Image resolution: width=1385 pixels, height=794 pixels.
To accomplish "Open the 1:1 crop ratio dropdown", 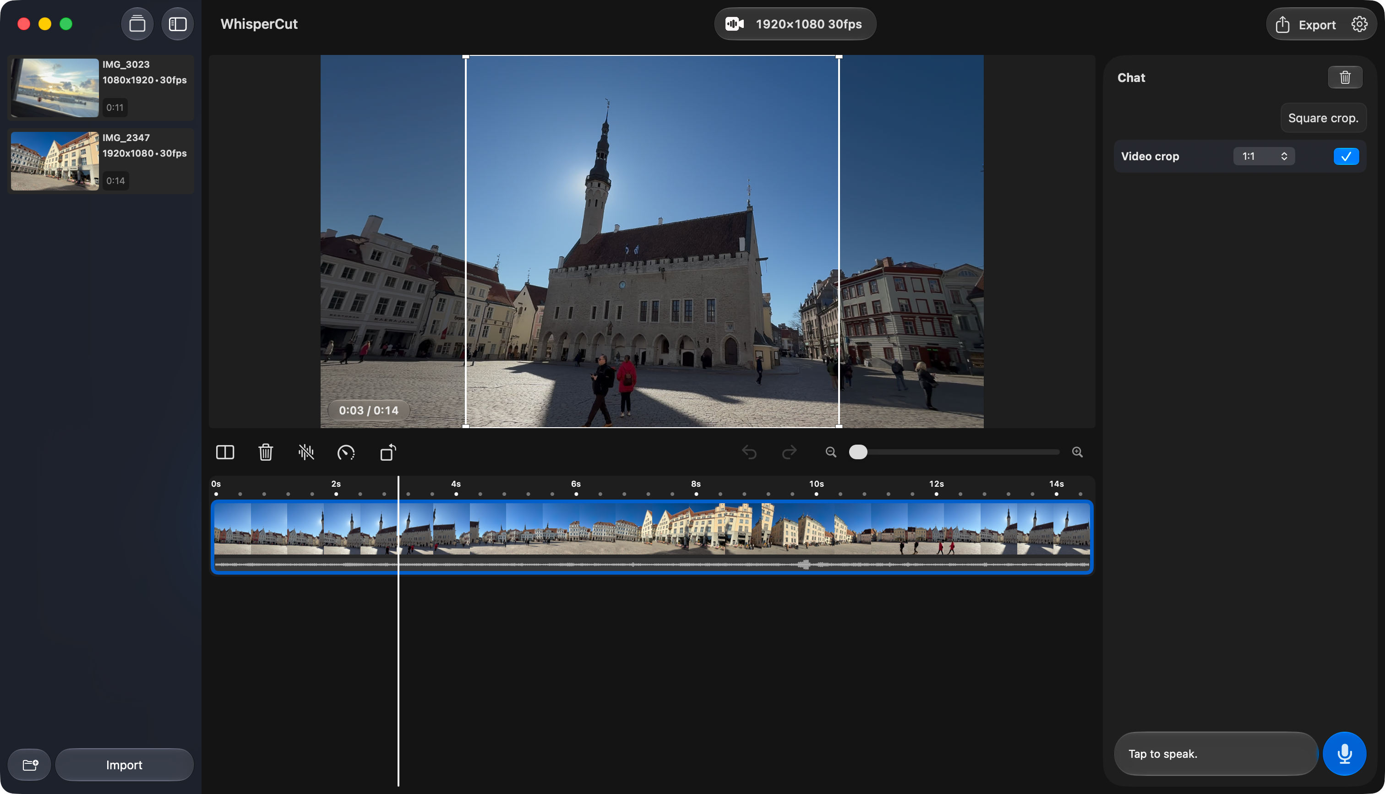I will pos(1264,156).
